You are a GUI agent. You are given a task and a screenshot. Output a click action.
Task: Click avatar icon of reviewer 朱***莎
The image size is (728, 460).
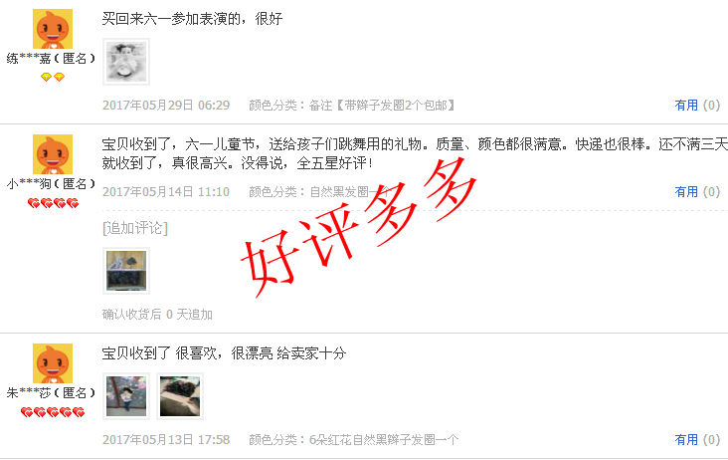tap(53, 363)
